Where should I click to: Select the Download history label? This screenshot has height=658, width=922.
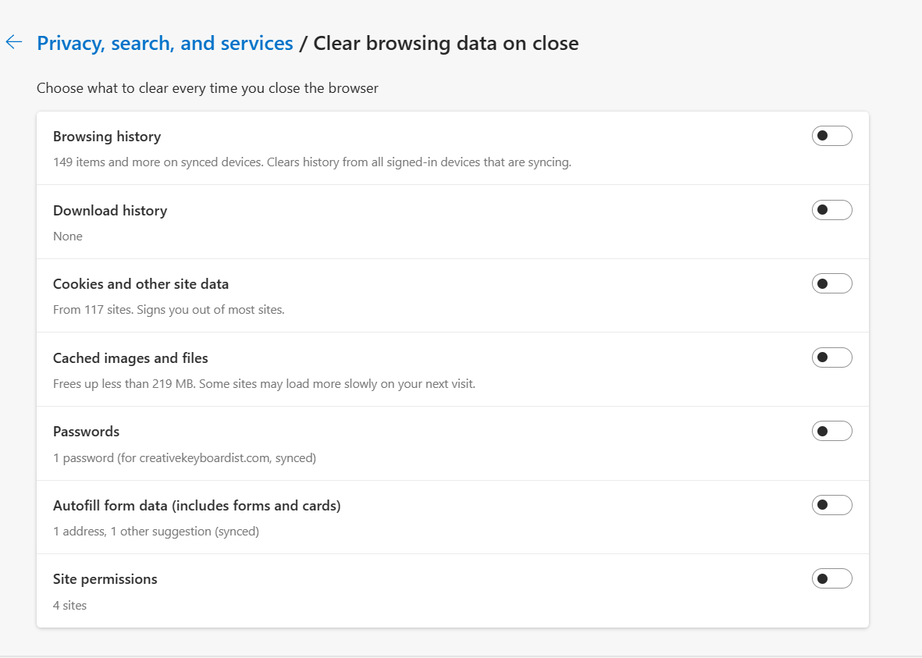coord(110,211)
